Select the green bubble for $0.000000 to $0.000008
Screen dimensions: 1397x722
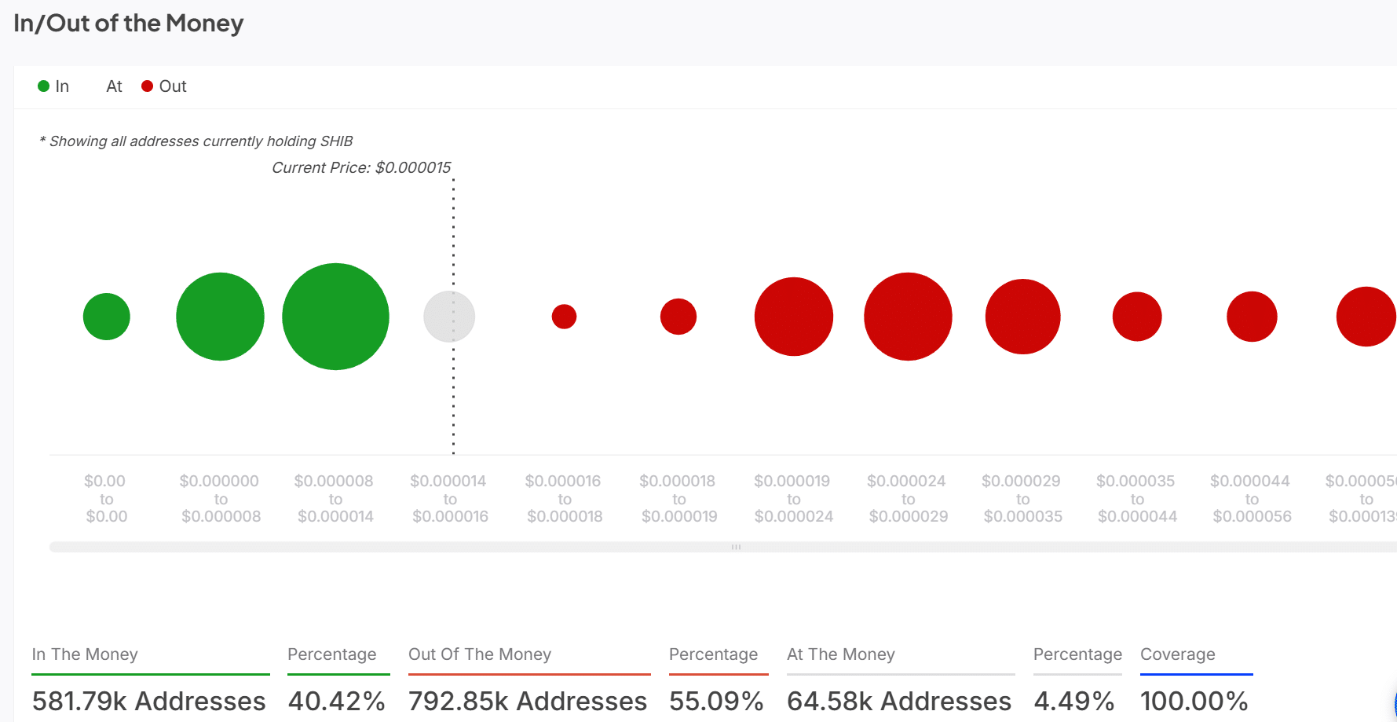point(220,317)
